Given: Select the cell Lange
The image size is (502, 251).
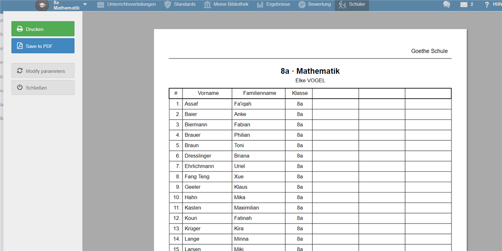Looking at the screenshot, I should pos(207,239).
